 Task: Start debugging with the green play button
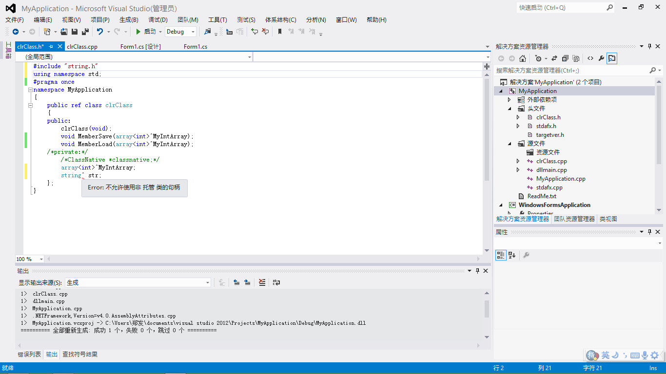point(138,32)
